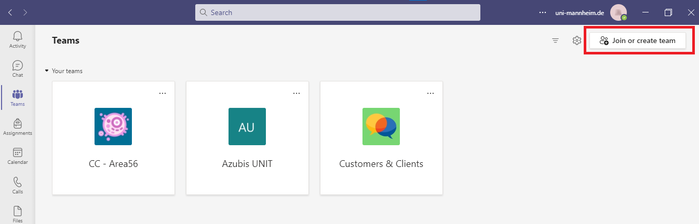This screenshot has height=224, width=699.
Task: Open the Azubis UNIT team card
Action: pyautogui.click(x=247, y=138)
